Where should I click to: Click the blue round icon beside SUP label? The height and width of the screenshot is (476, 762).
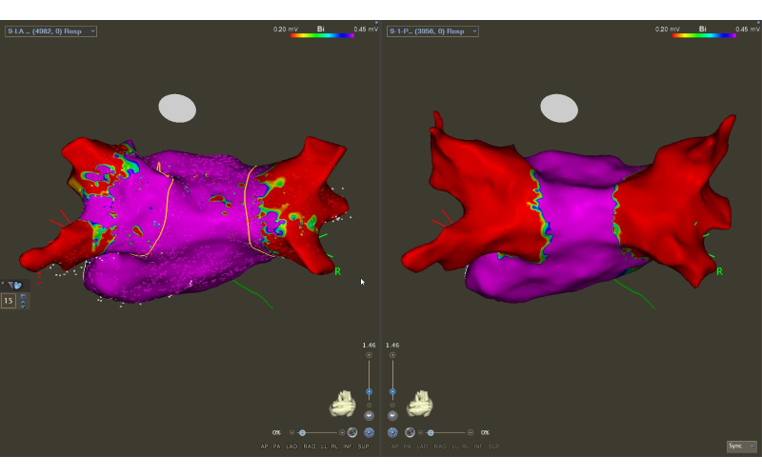pos(369,432)
